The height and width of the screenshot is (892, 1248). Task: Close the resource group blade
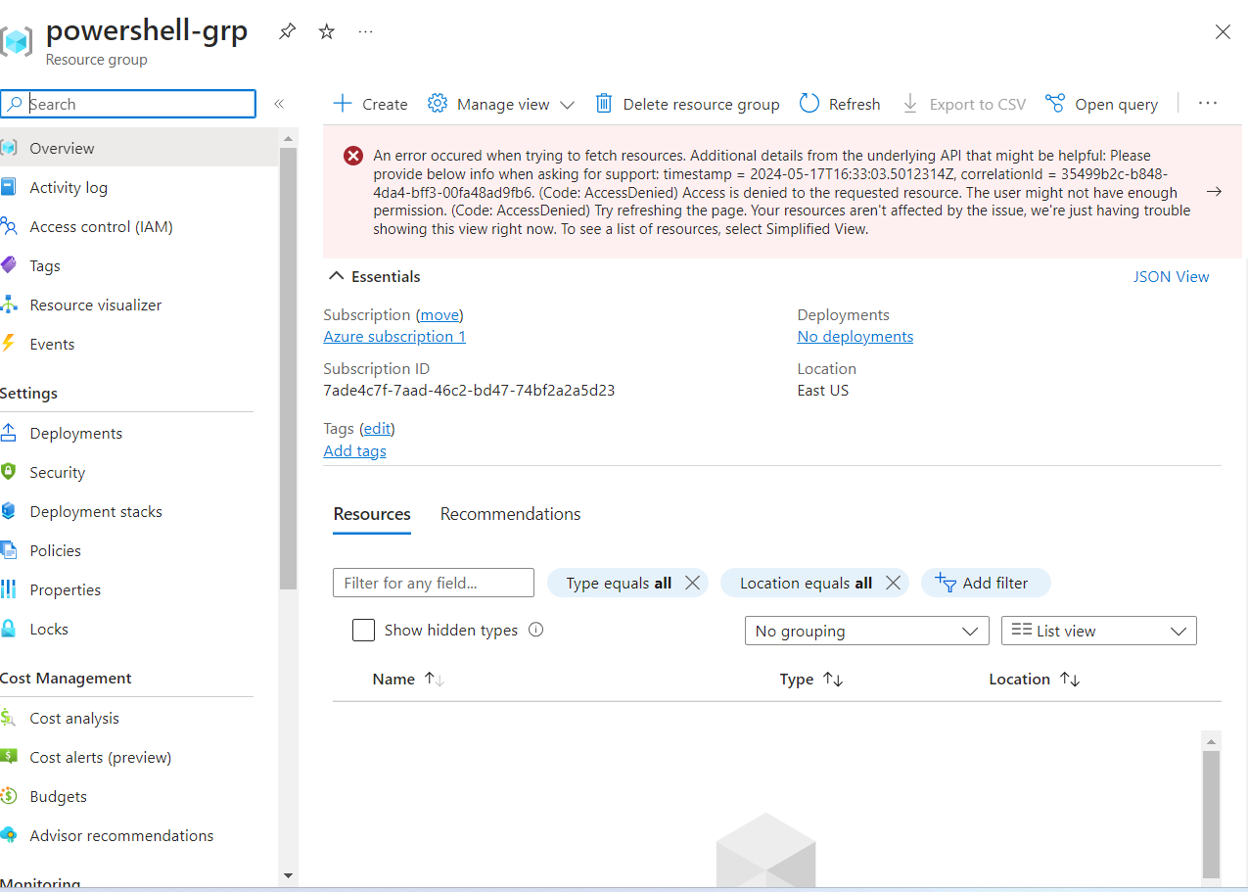coord(1223,31)
